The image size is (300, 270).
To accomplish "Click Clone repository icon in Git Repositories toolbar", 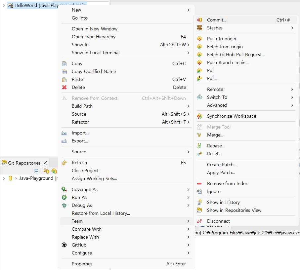I will (x=54, y=171).
